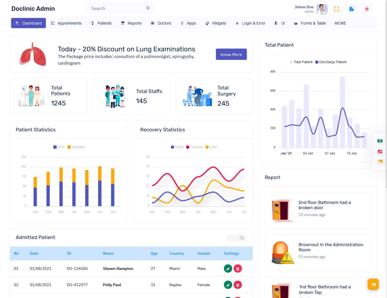
Task: Click the Know More button
Action: pyautogui.click(x=231, y=54)
